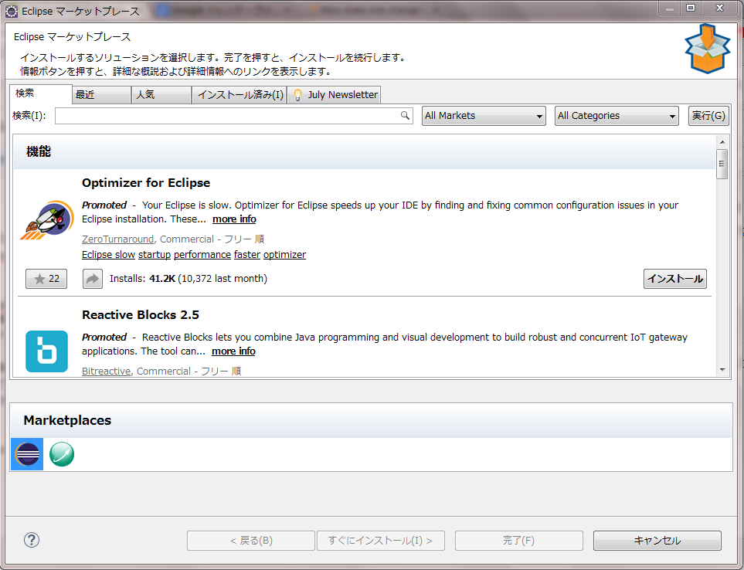Screen dimensions: 744x570
Task: Click the search magnifier icon
Action: click(x=405, y=115)
